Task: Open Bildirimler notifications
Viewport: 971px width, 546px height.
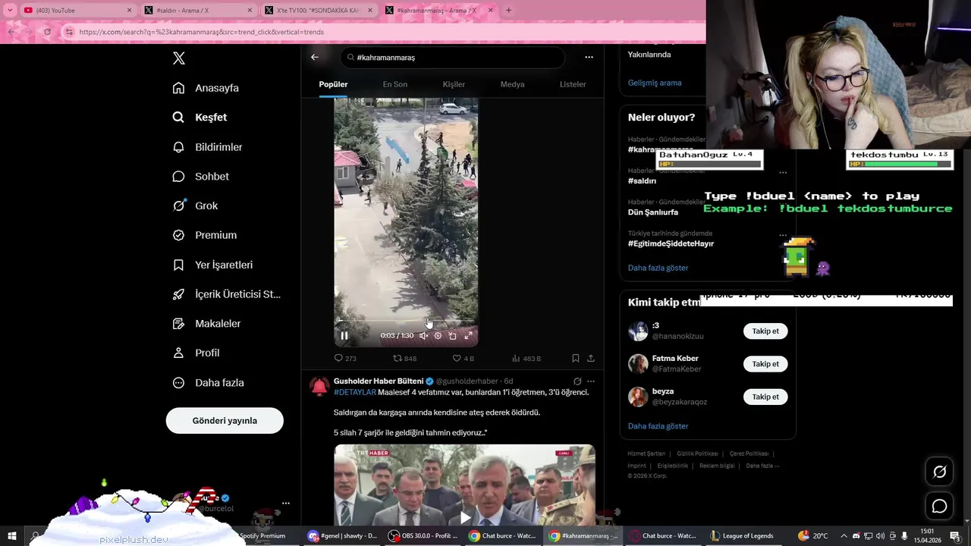Action: point(207,147)
